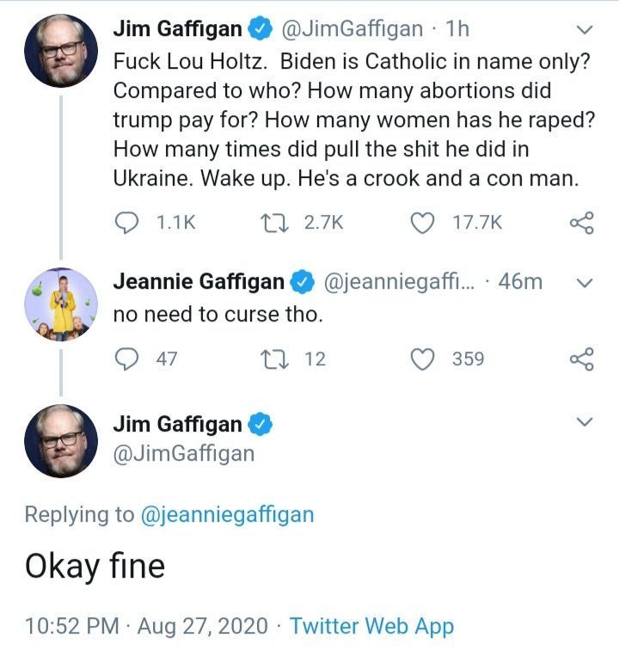Click Jeannie Gaffigan's display name
Image resolution: width=619 pixels, height=650 pixels.
coord(199,281)
